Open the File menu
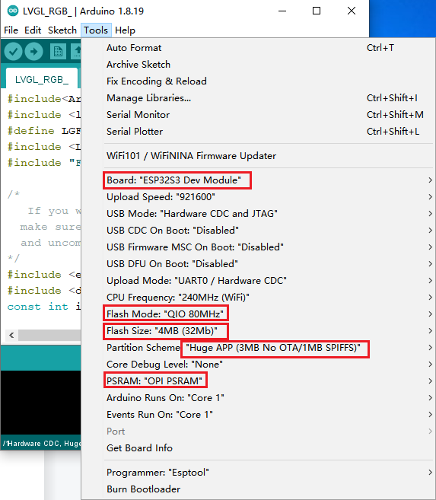The width and height of the screenshot is (436, 500). click(11, 30)
